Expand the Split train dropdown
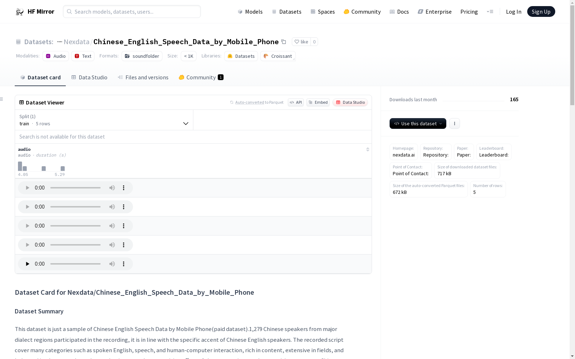Image resolution: width=575 pixels, height=359 pixels. coord(186,123)
